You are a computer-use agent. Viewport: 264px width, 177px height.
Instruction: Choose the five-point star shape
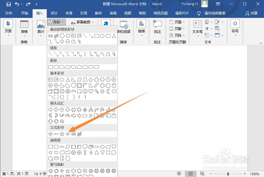click(x=68, y=171)
